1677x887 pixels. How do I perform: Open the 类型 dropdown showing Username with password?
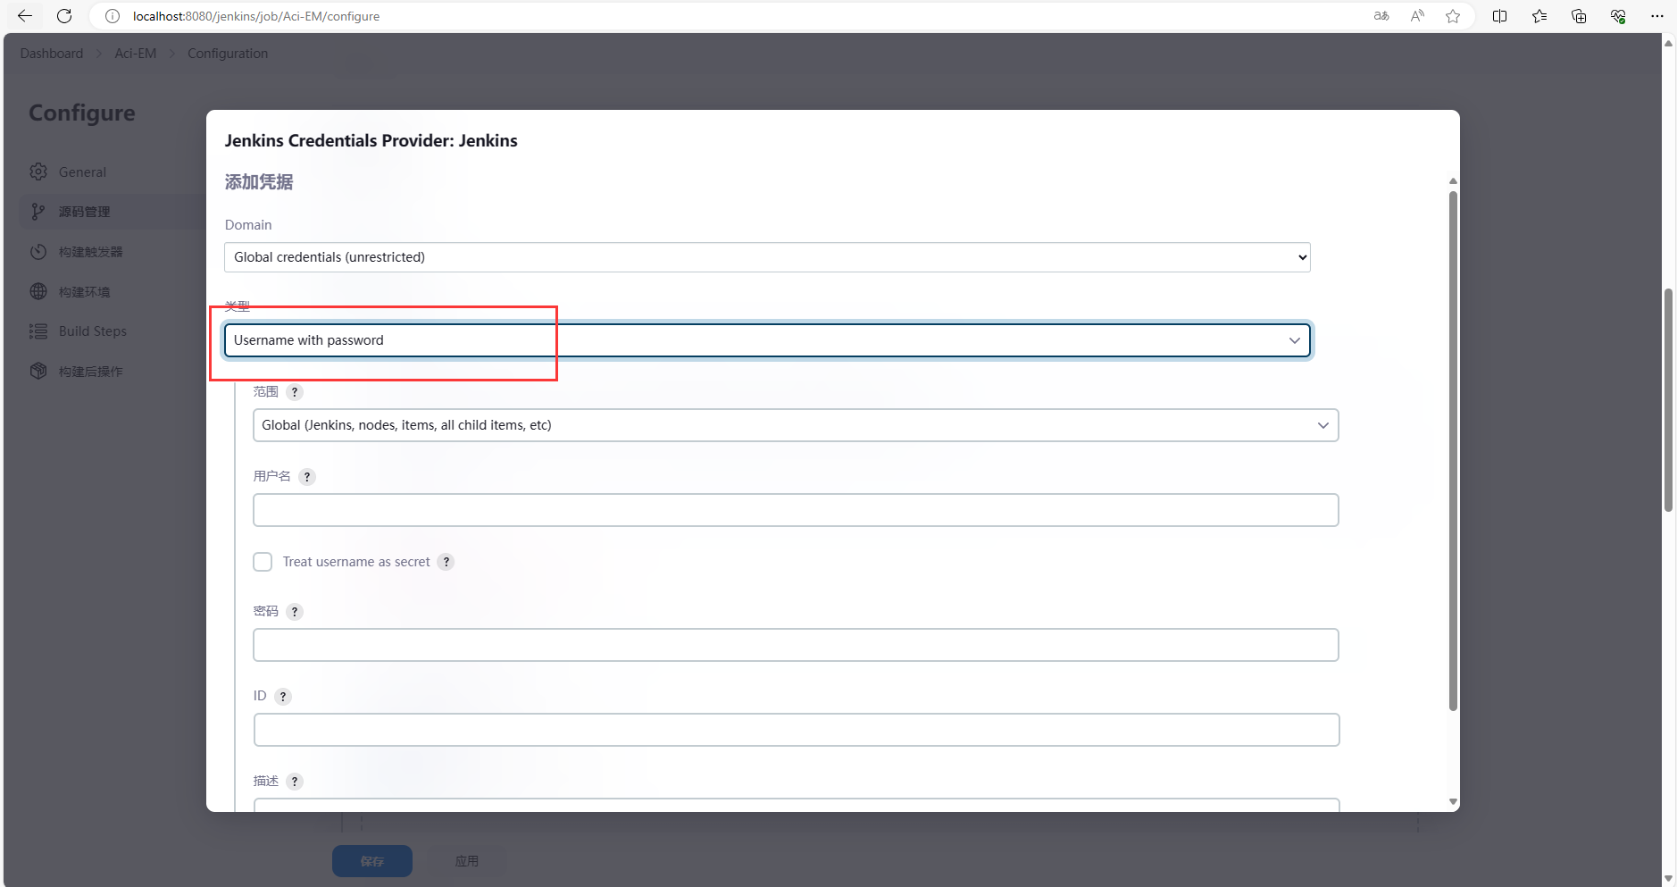pos(767,340)
